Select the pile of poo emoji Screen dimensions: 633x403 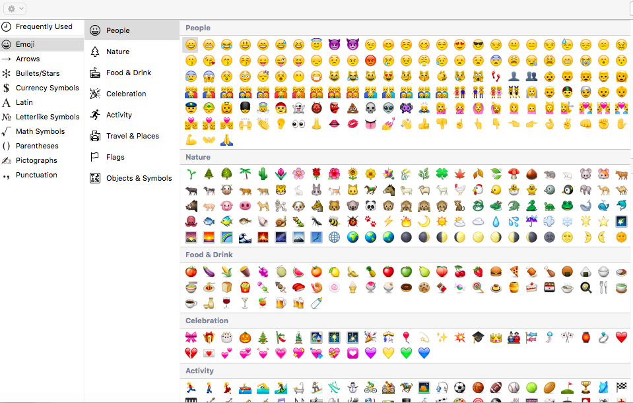click(x=352, y=108)
